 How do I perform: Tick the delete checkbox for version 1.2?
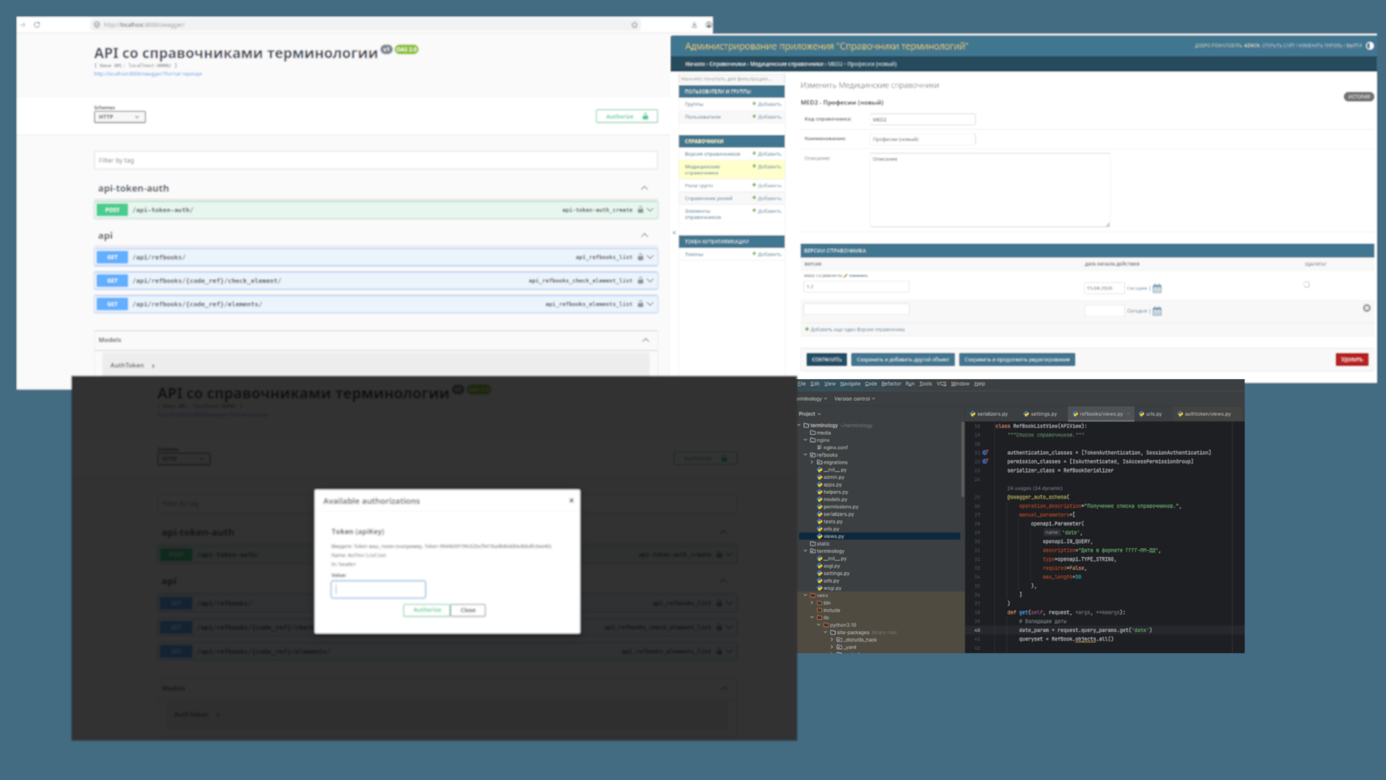pyautogui.click(x=1307, y=285)
